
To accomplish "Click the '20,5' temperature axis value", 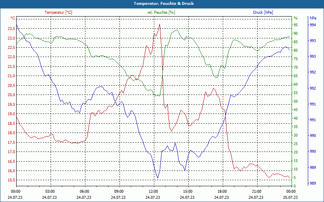I will pyautogui.click(x=11, y=86).
